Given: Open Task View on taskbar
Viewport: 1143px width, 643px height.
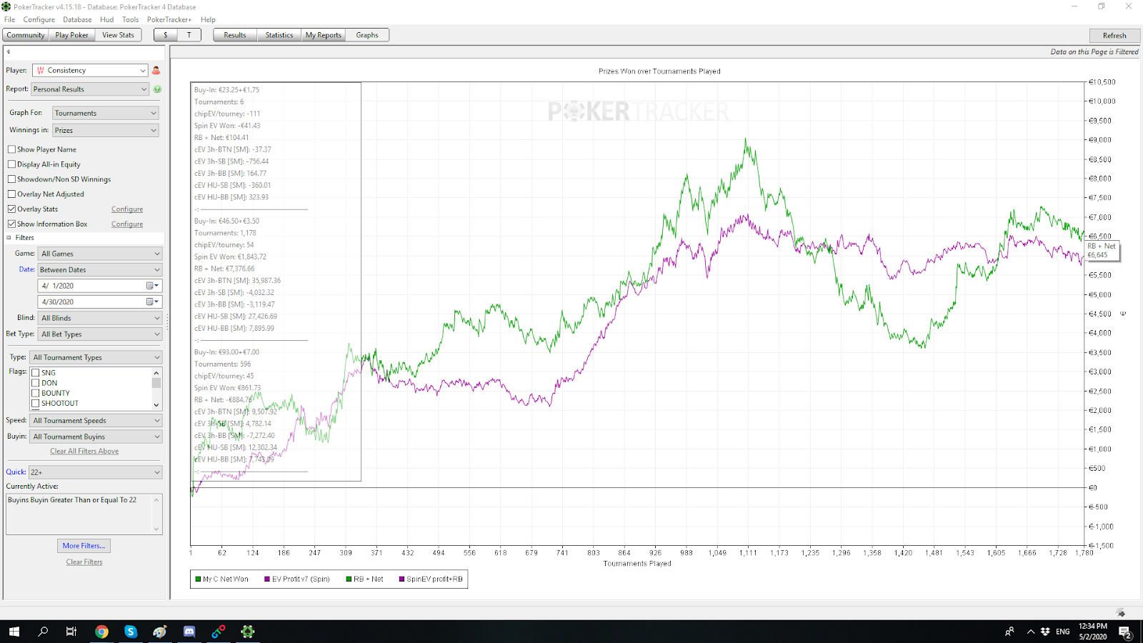Looking at the screenshot, I should point(71,632).
